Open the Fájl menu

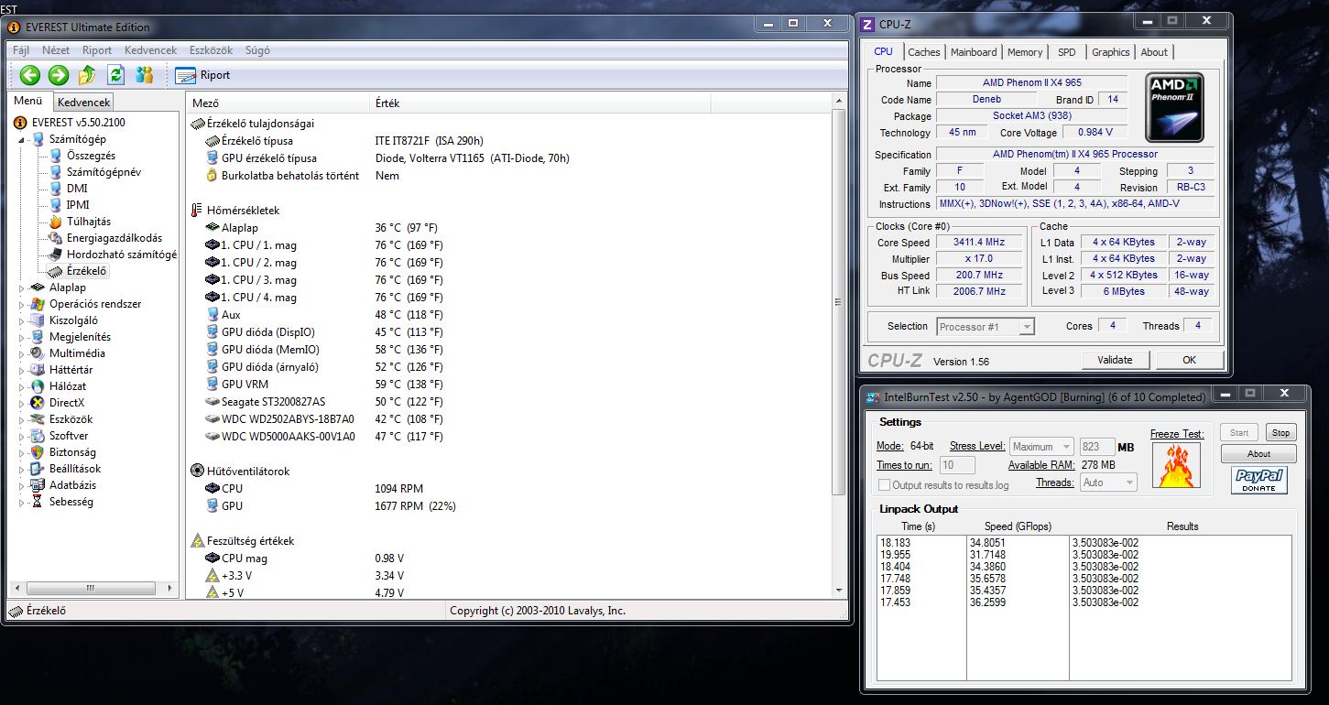[x=21, y=50]
